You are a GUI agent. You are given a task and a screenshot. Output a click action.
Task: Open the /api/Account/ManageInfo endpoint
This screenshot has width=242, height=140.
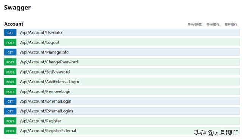click(x=44, y=52)
